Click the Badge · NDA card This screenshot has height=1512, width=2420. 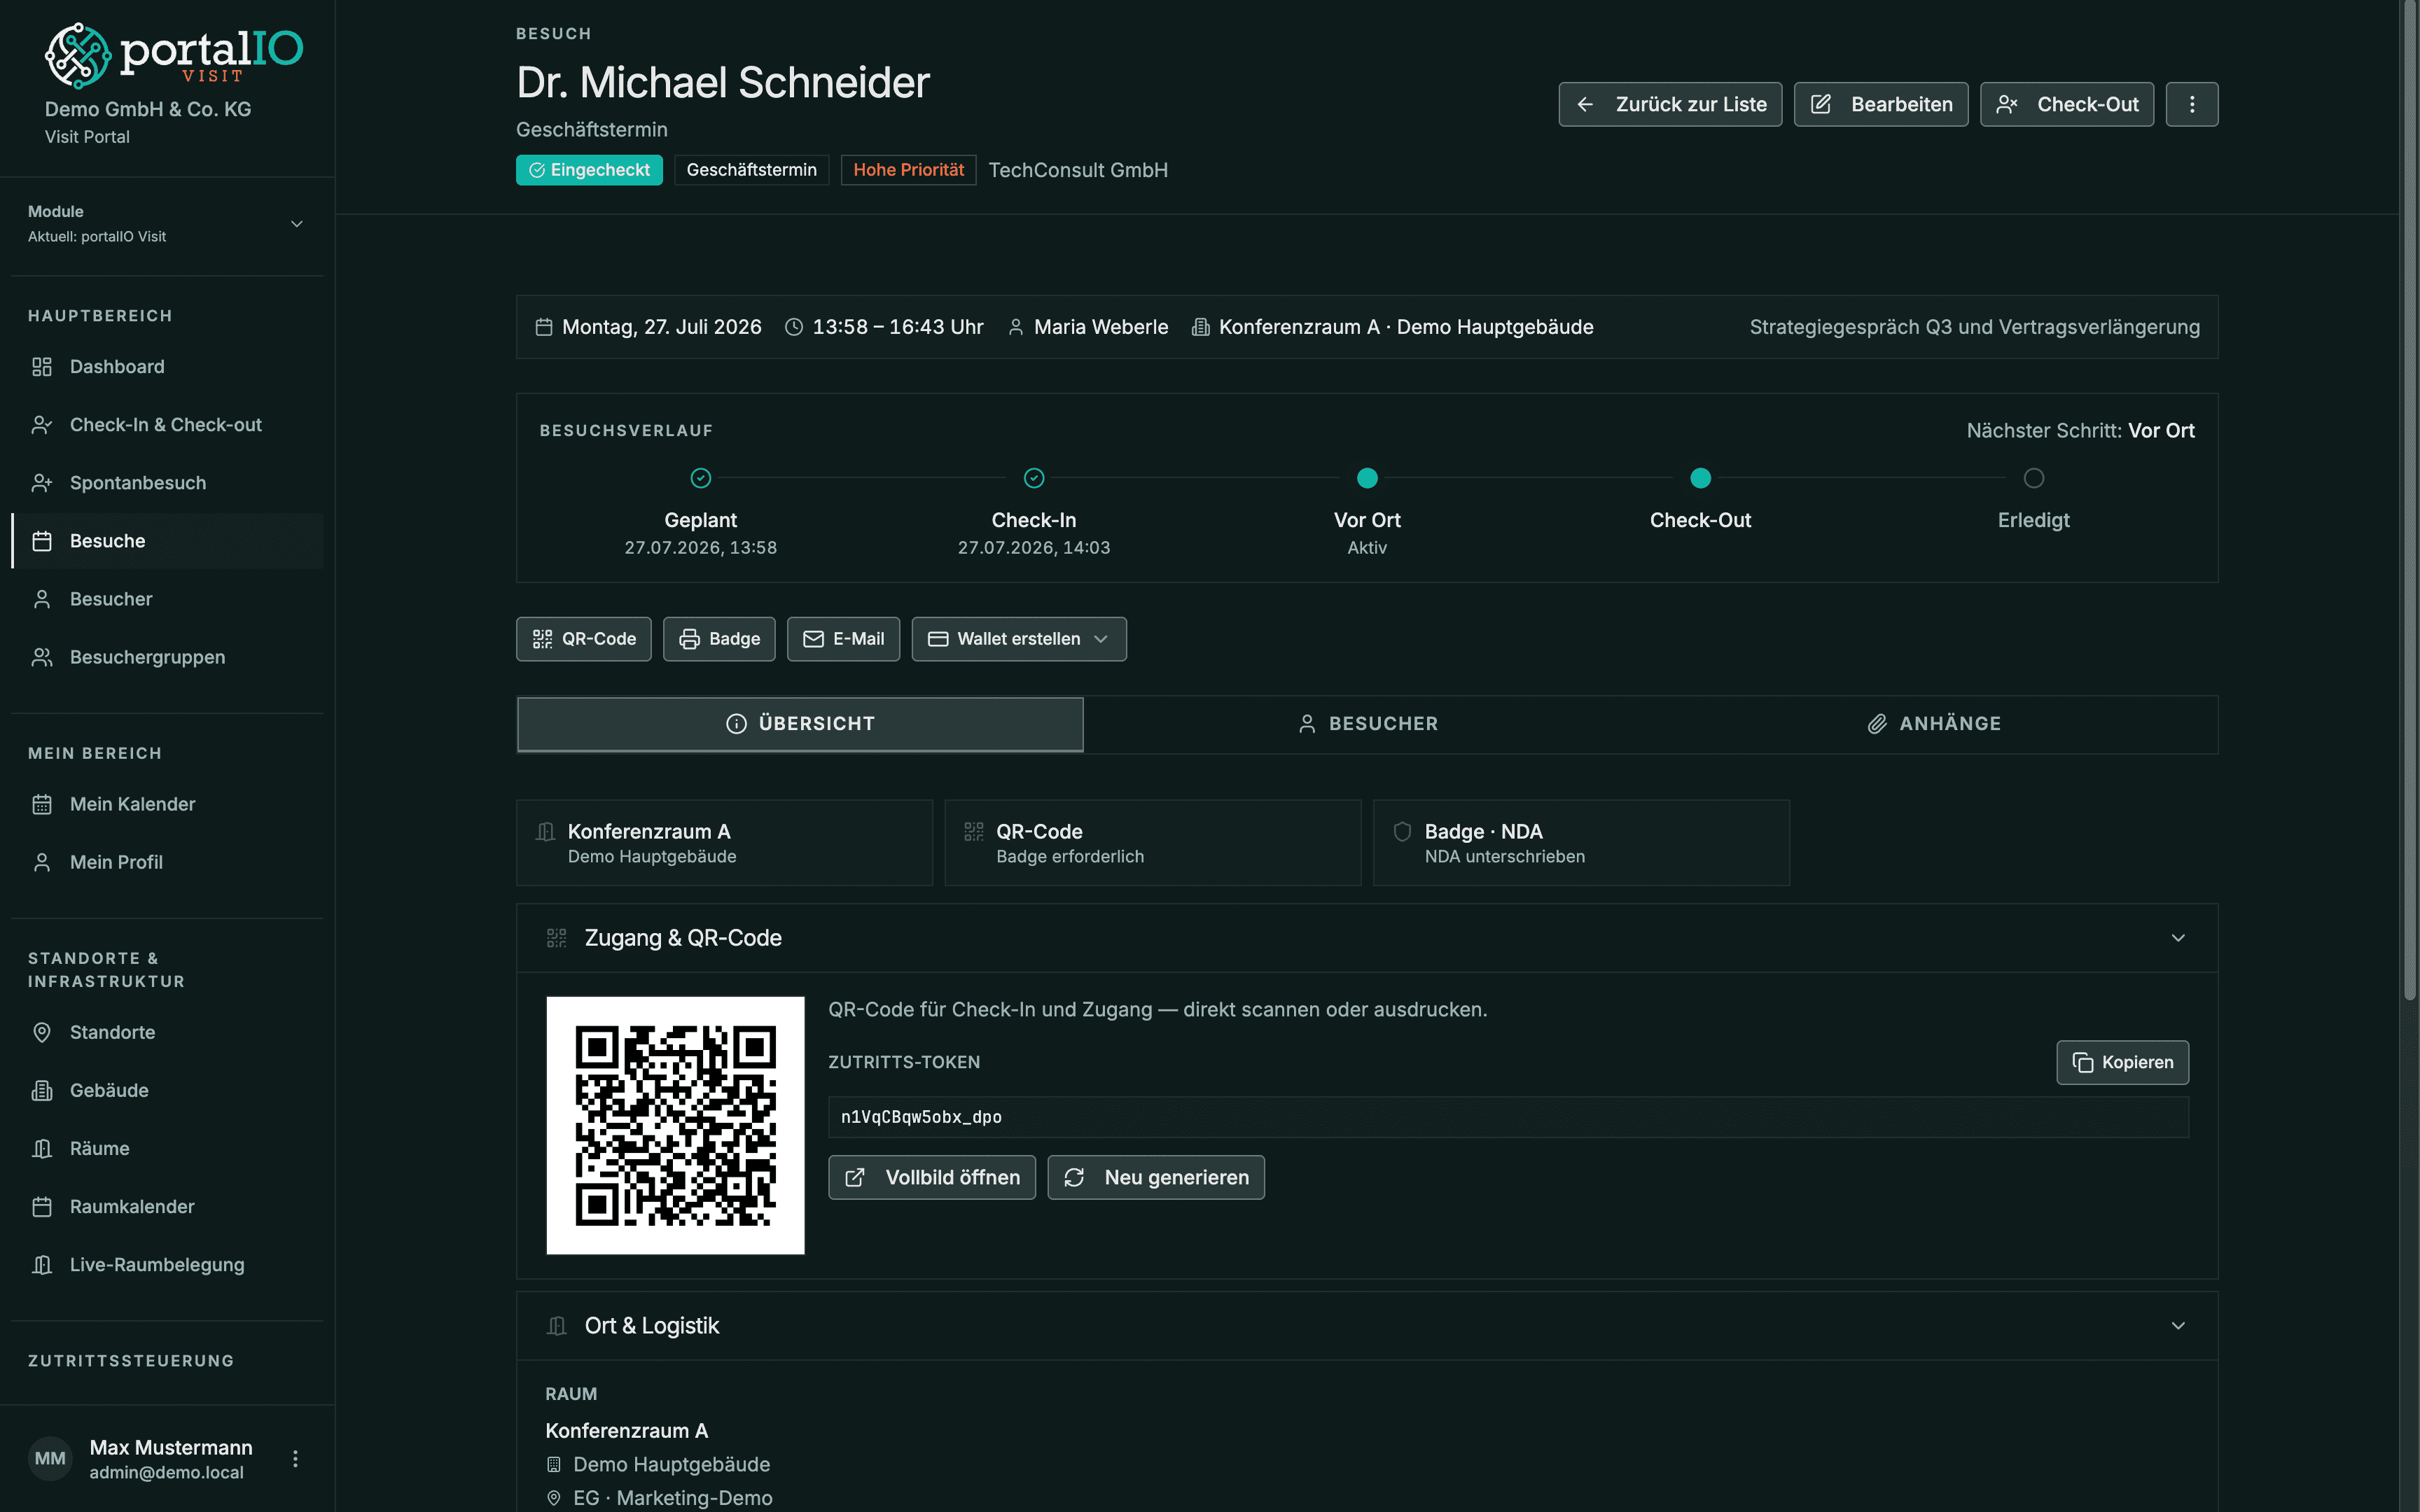(1581, 843)
